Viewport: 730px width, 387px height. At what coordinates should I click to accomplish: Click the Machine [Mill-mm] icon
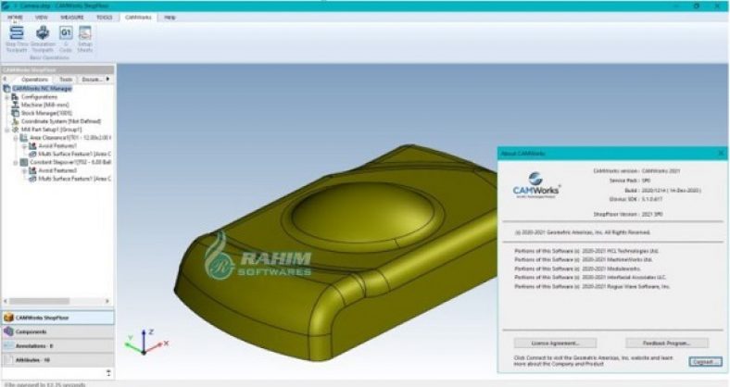tap(15, 105)
